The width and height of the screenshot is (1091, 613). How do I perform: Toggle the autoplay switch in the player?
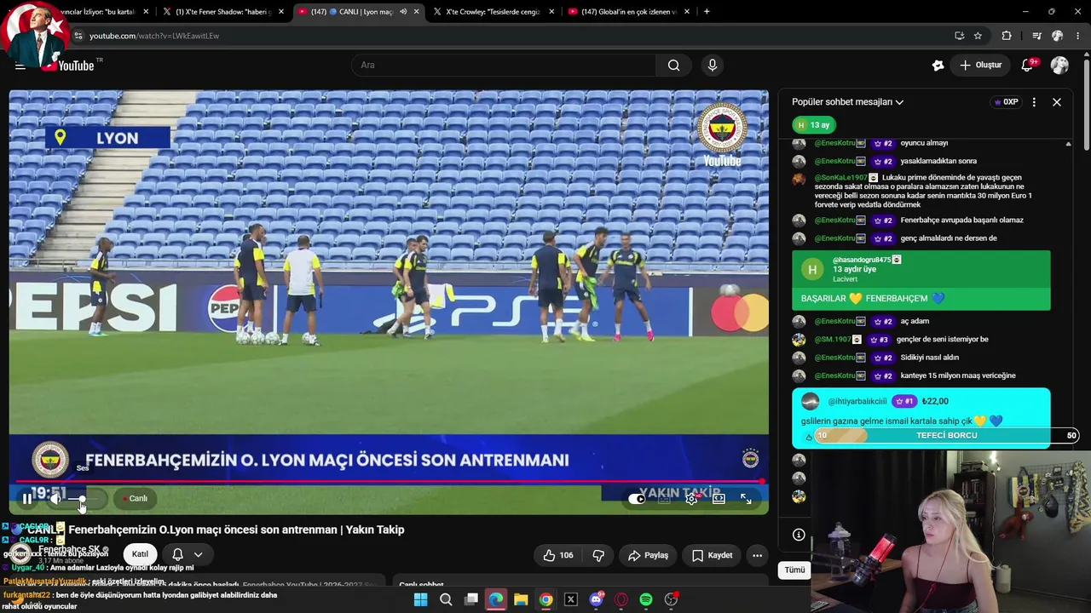coord(637,499)
